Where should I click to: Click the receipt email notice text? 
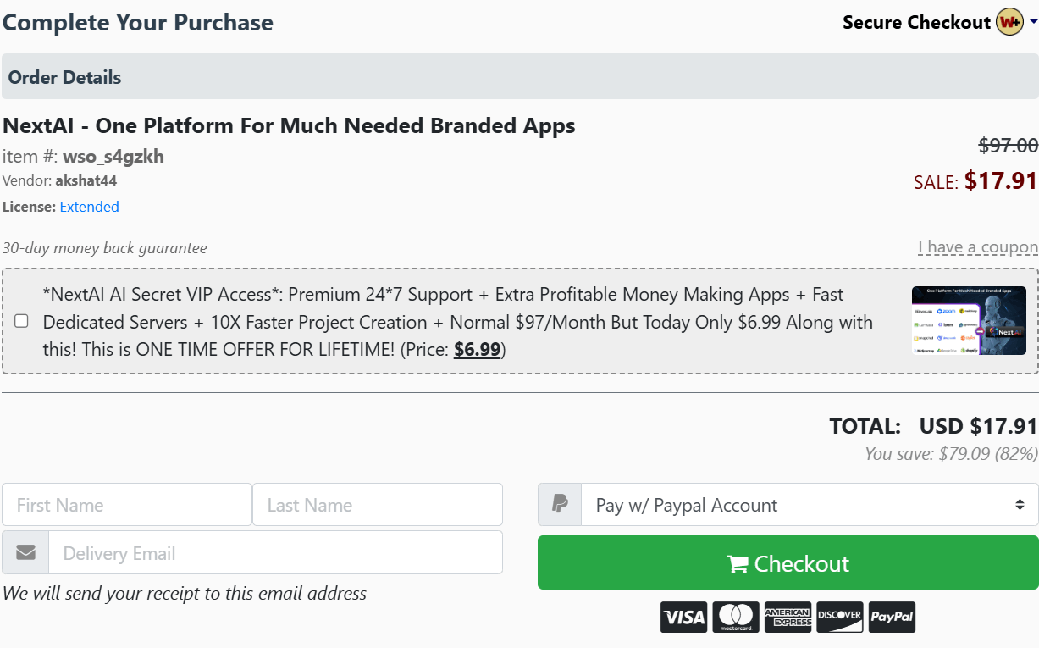pos(185,593)
